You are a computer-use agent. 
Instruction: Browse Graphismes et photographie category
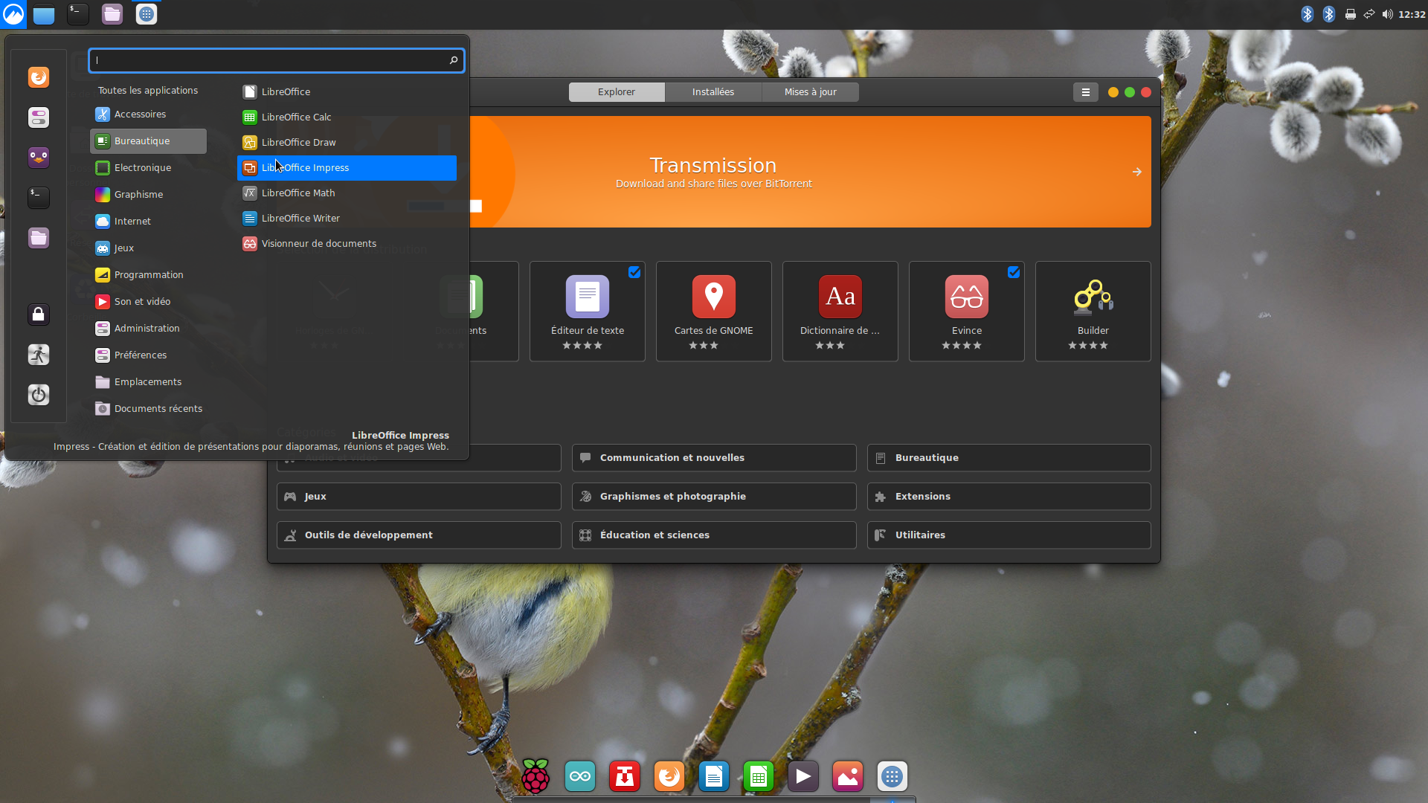tap(714, 497)
